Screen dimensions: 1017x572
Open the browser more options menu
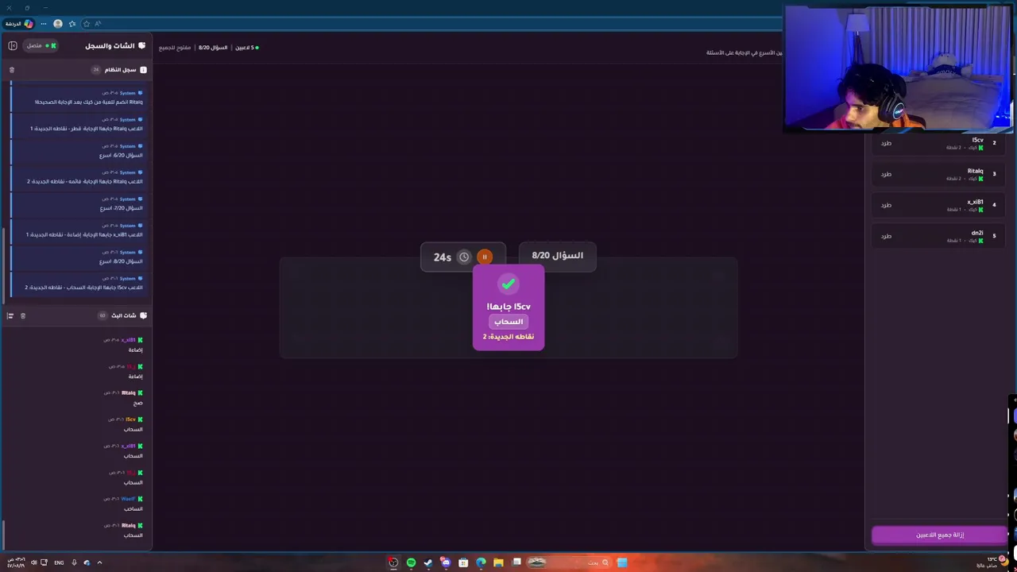click(x=44, y=24)
